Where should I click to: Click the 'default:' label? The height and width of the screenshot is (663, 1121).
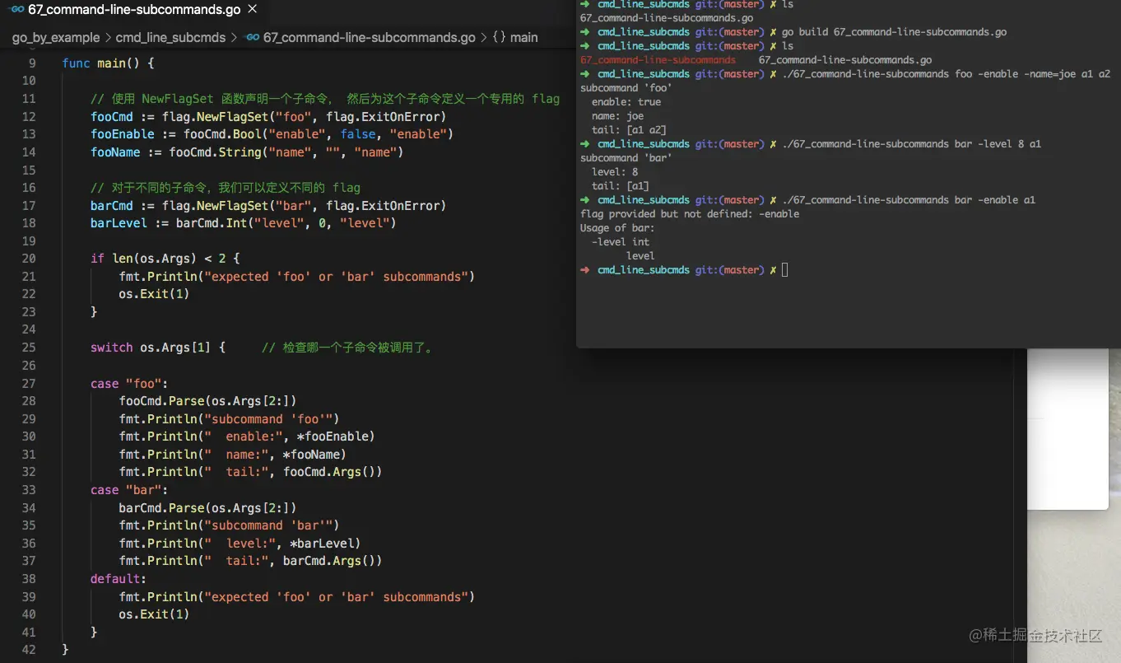click(x=119, y=579)
